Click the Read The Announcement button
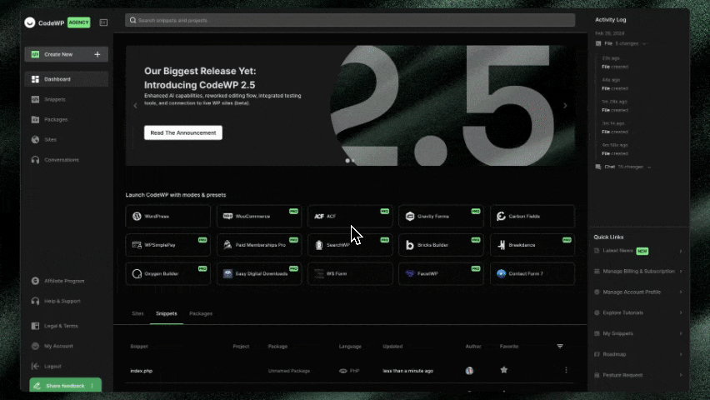 (182, 132)
